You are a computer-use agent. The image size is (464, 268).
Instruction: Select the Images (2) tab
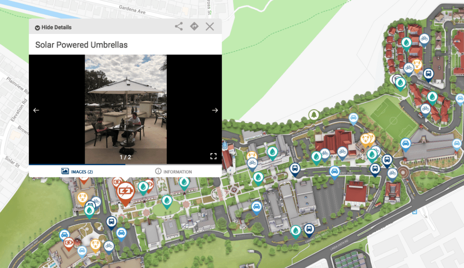click(77, 171)
